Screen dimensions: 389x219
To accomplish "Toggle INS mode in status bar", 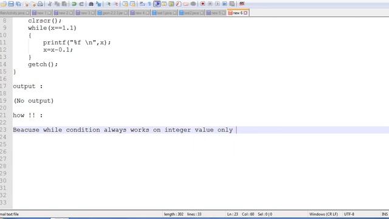I will pyautogui.click(x=385, y=214).
